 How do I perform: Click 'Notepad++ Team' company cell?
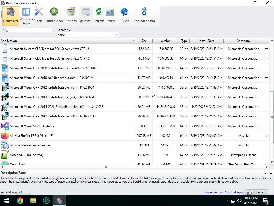pyautogui.click(x=243, y=155)
